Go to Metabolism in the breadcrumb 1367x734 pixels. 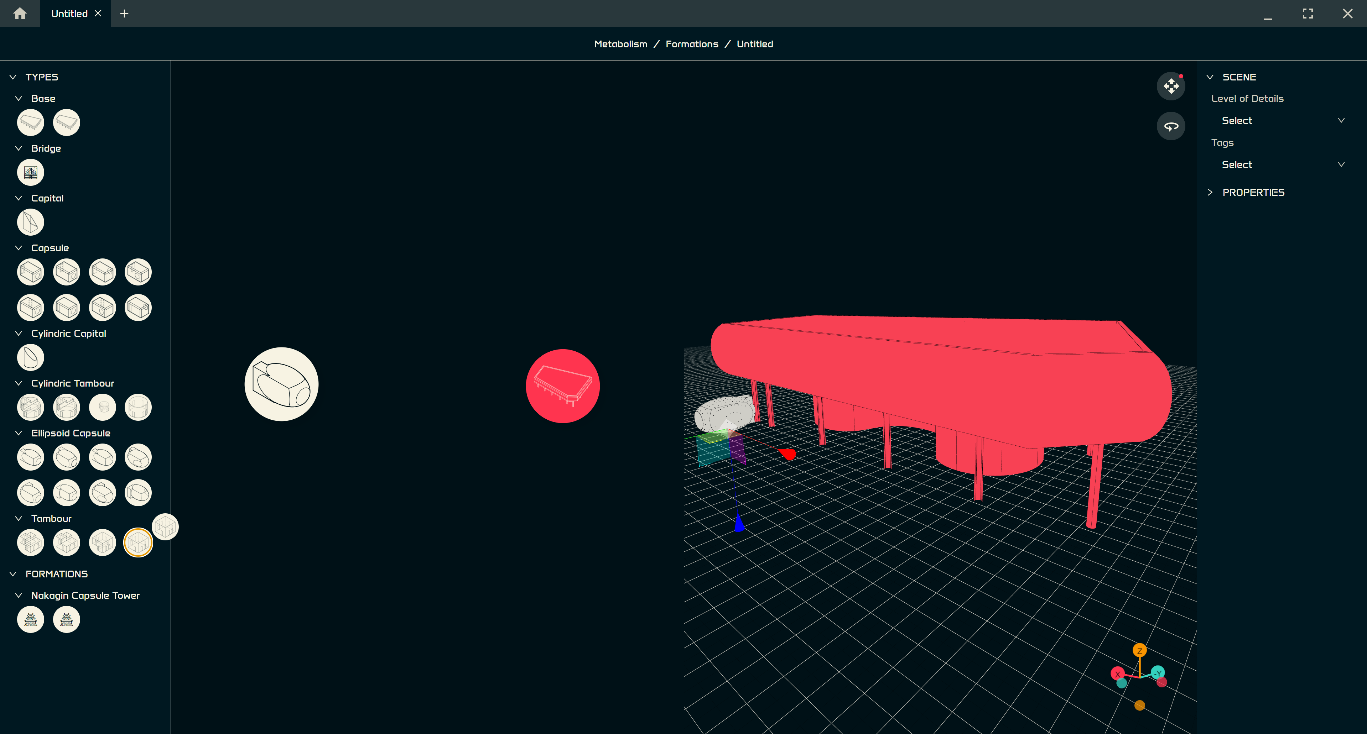pyautogui.click(x=620, y=44)
